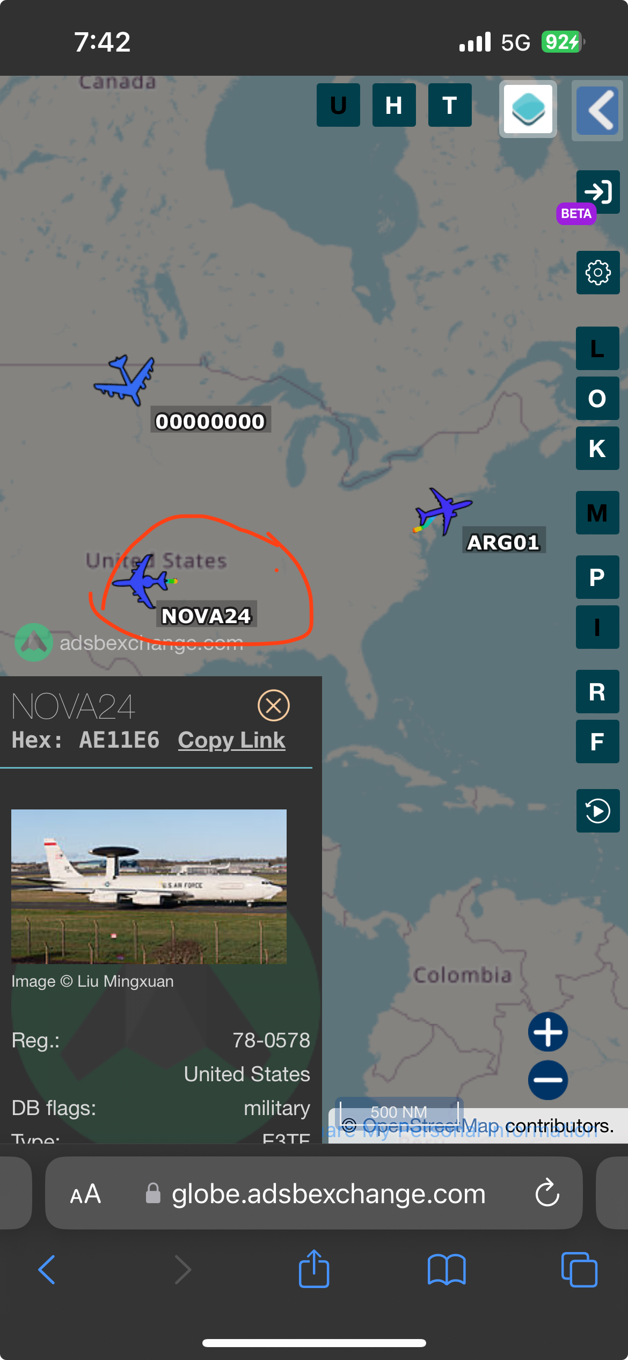This screenshot has width=628, height=1360.
Task: Toggle the U filter button
Action: pos(338,105)
